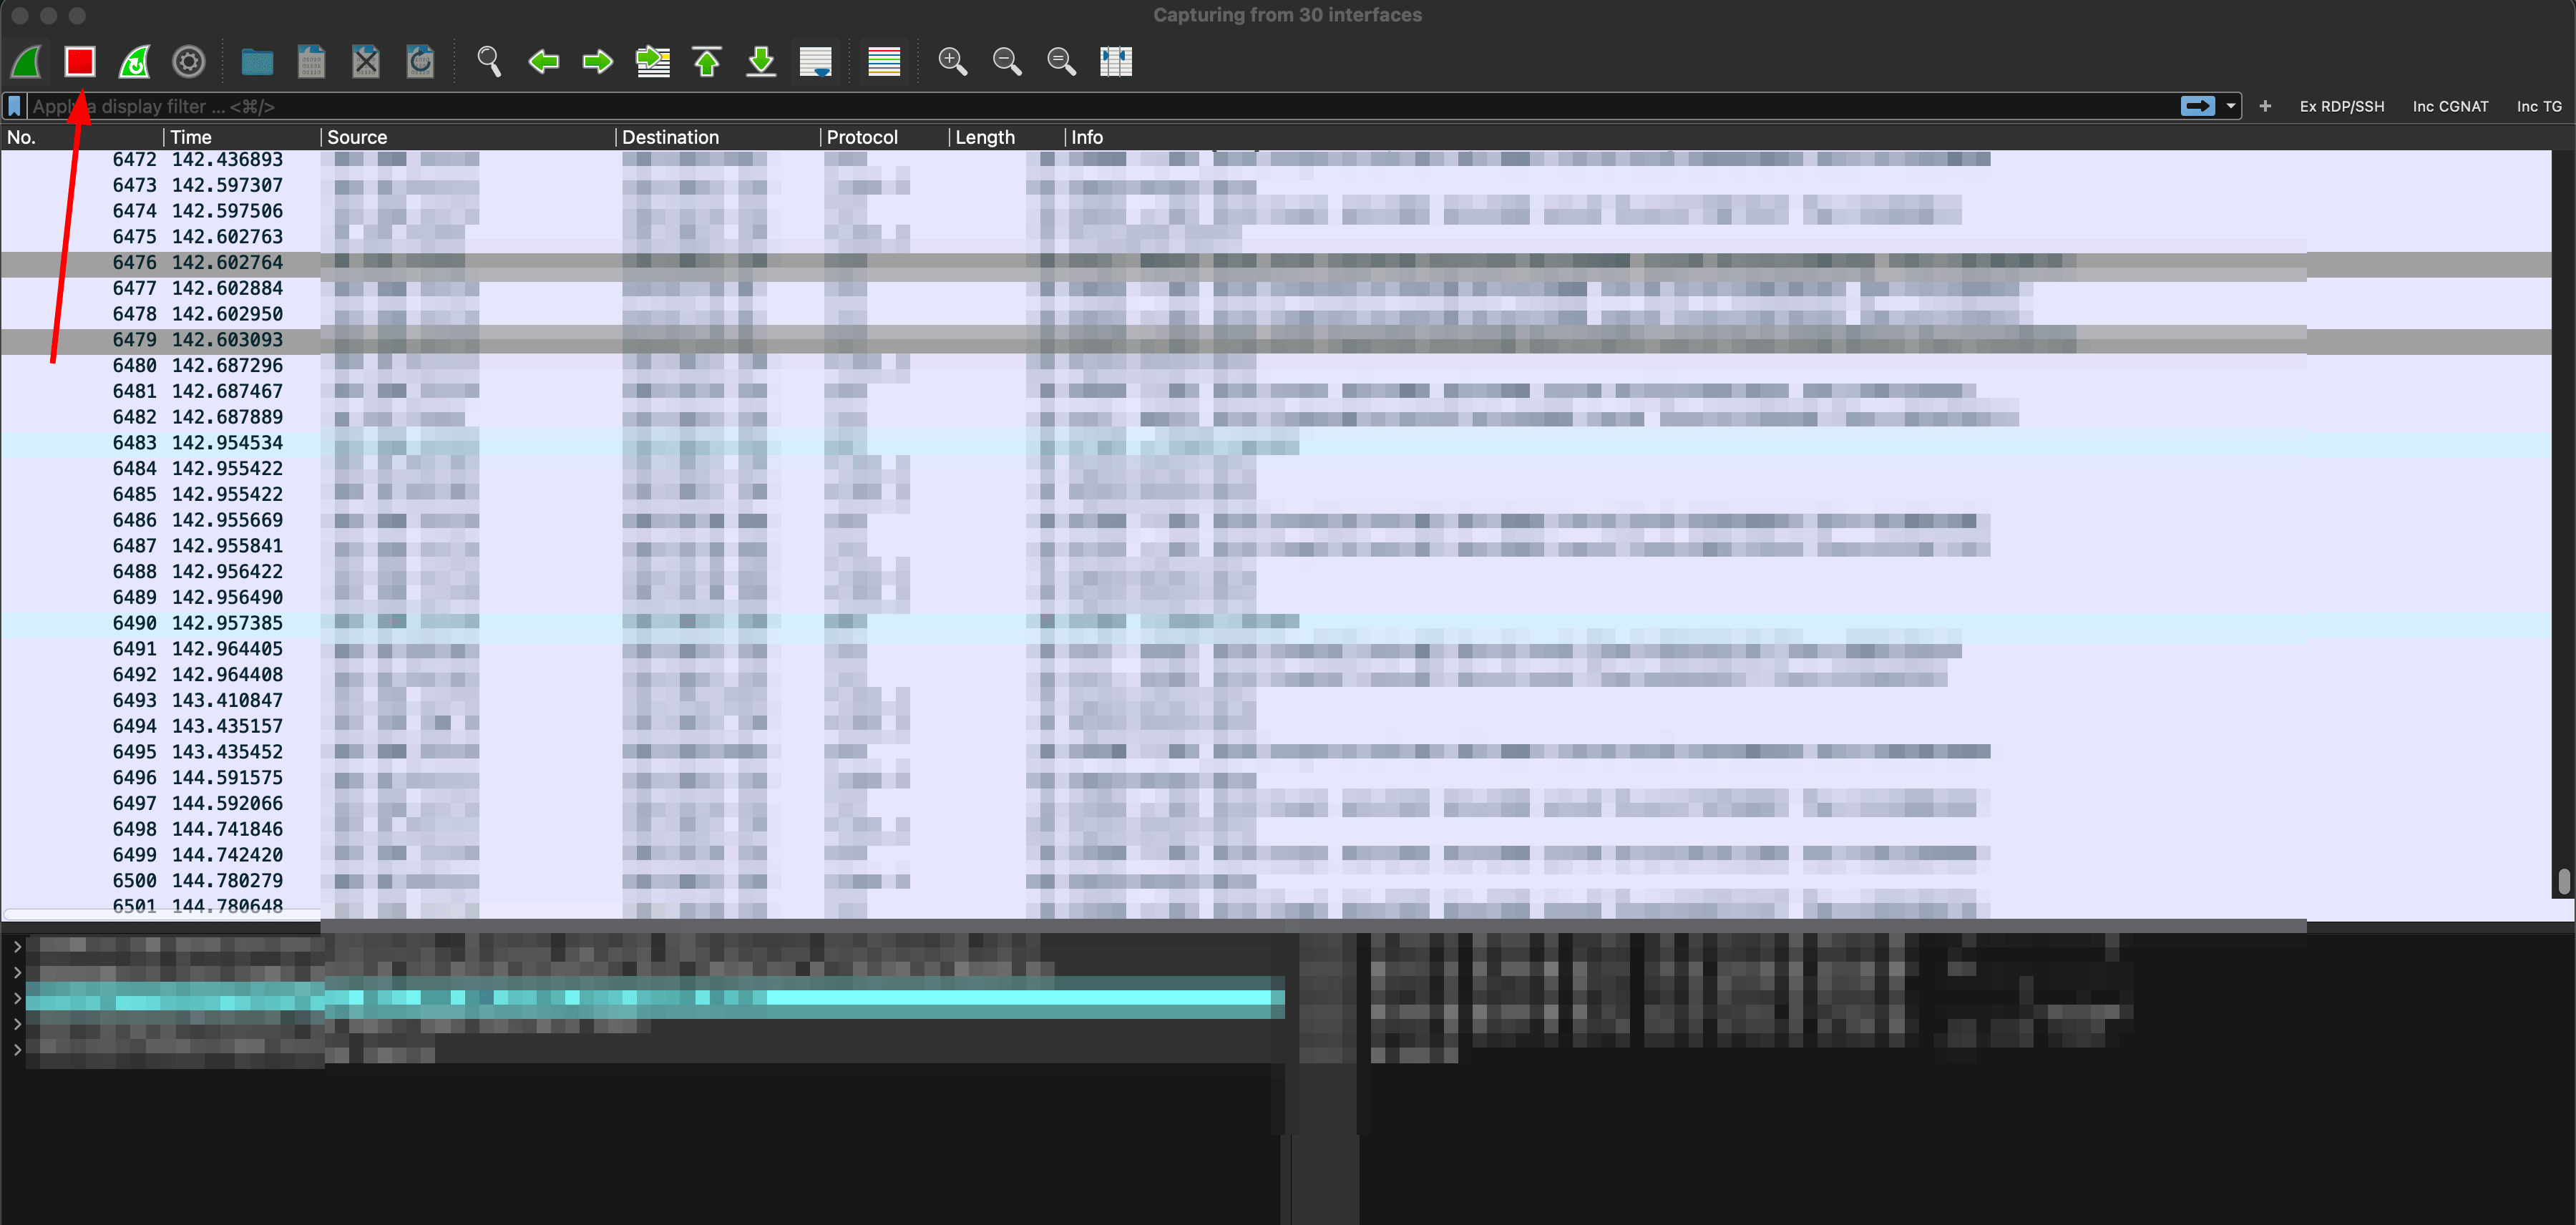2576x1225 pixels.
Task: Go back in packet history
Action: [x=543, y=62]
